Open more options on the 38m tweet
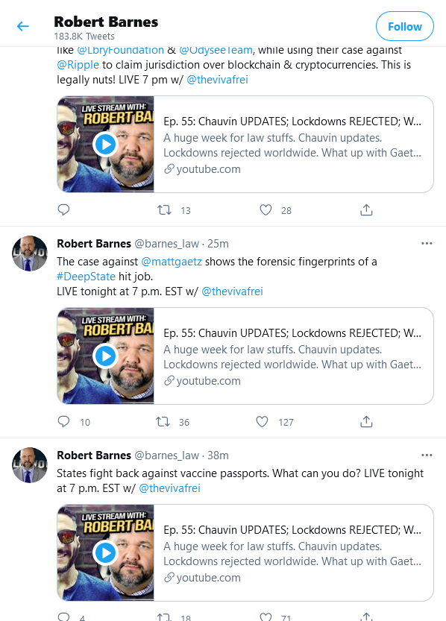Image resolution: width=446 pixels, height=621 pixels. click(427, 455)
